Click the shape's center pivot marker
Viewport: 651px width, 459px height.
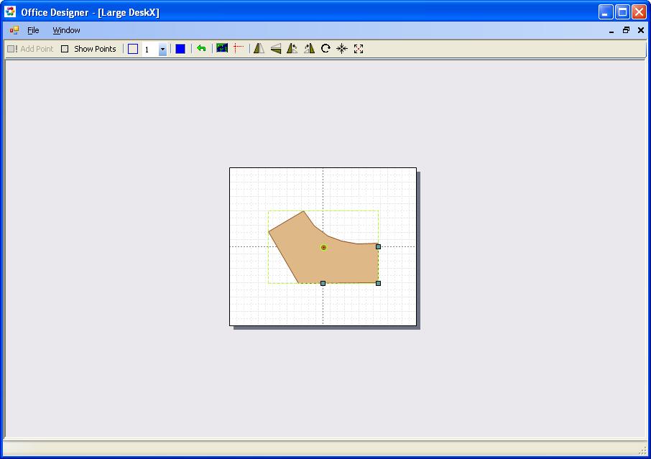point(323,247)
